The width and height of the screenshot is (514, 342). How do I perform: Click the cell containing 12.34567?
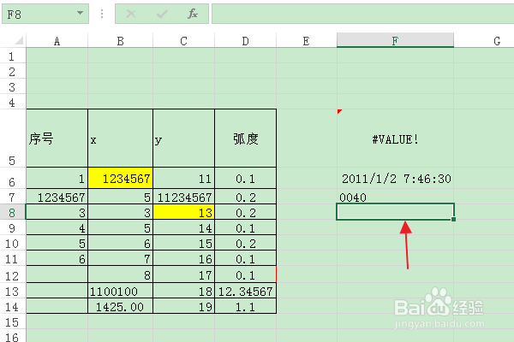coord(245,291)
